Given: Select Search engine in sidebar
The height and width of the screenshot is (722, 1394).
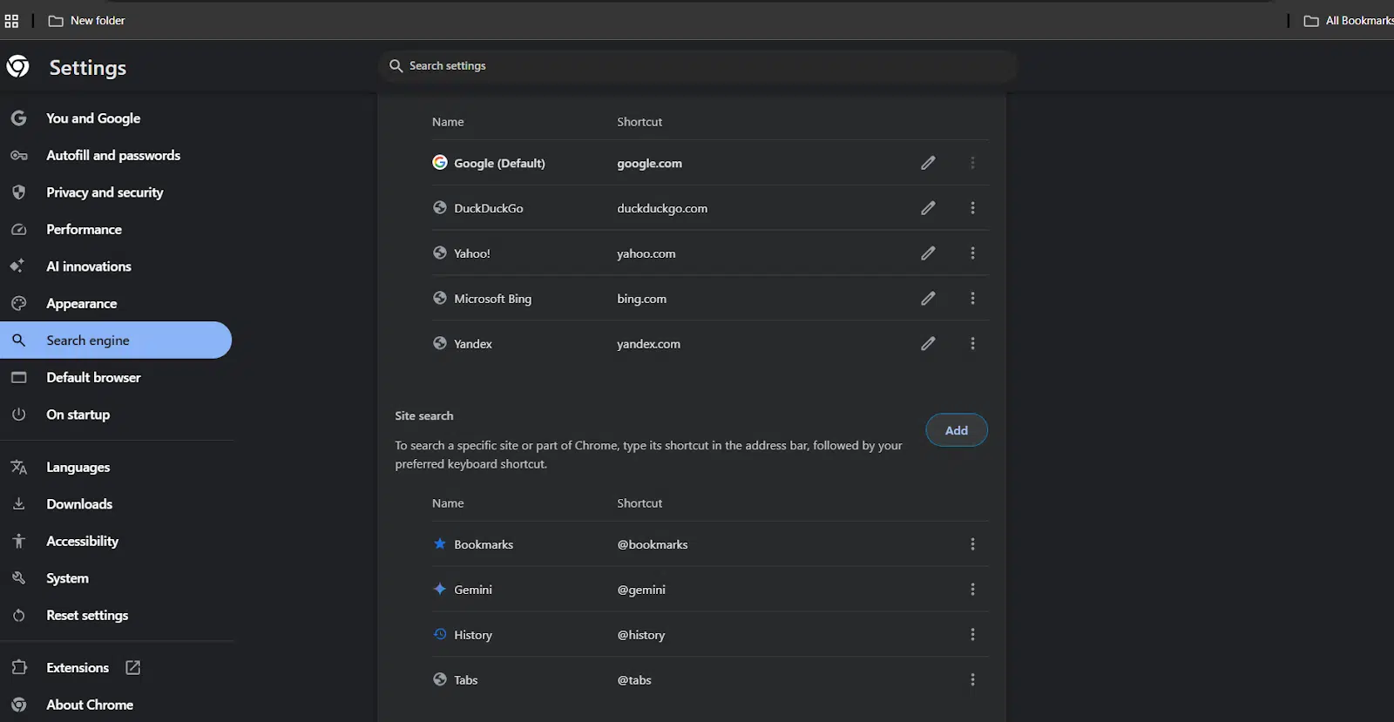Looking at the screenshot, I should click(x=116, y=341).
